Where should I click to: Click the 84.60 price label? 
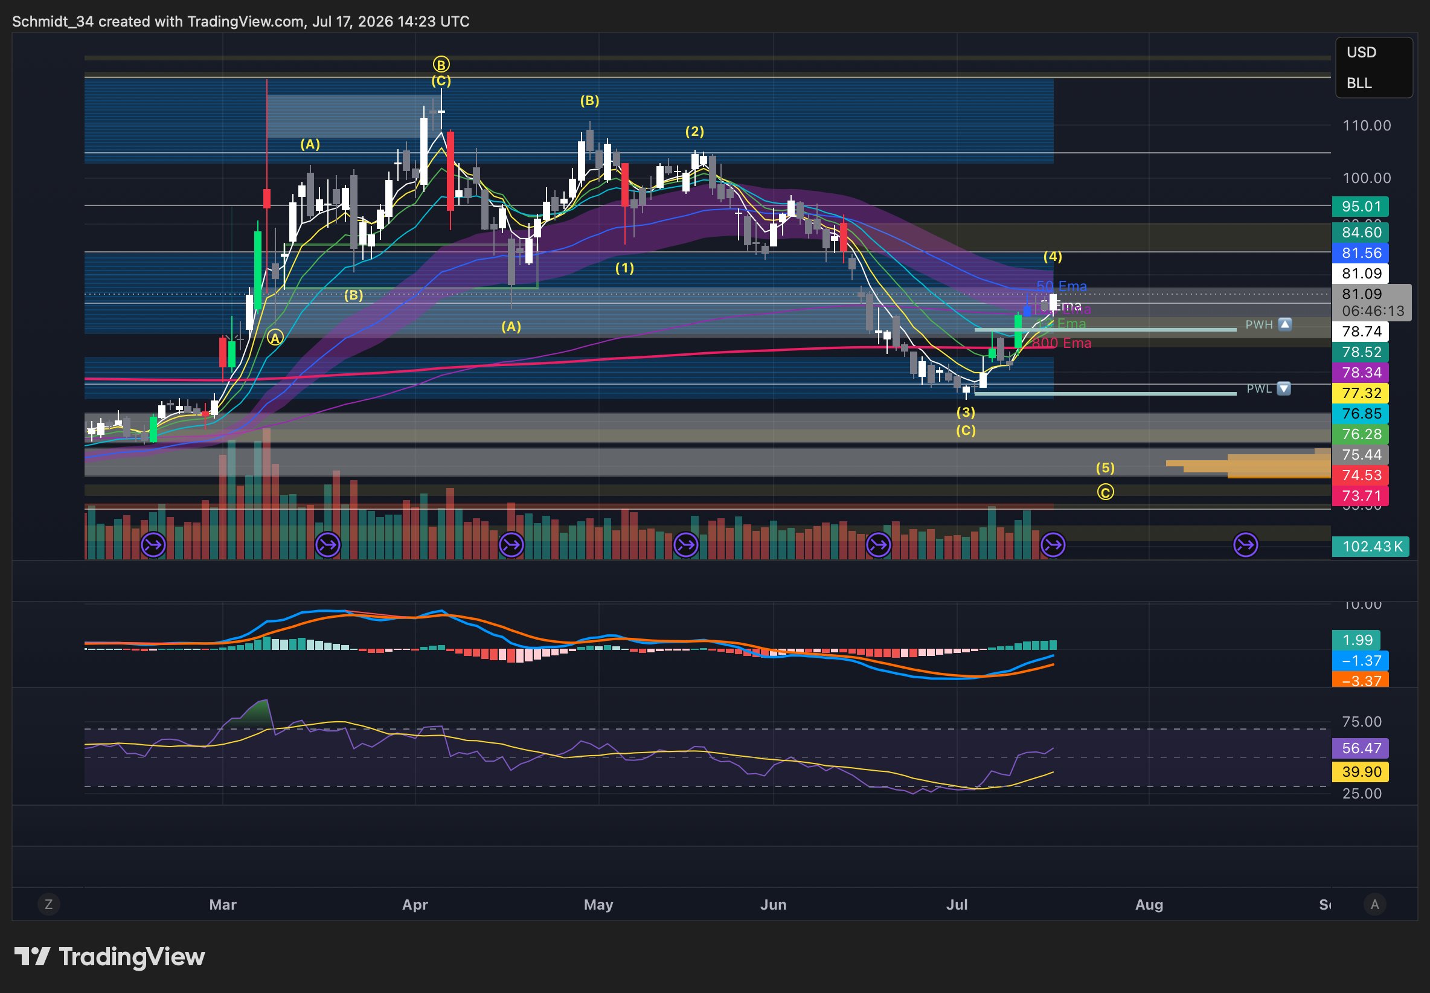(x=1361, y=232)
